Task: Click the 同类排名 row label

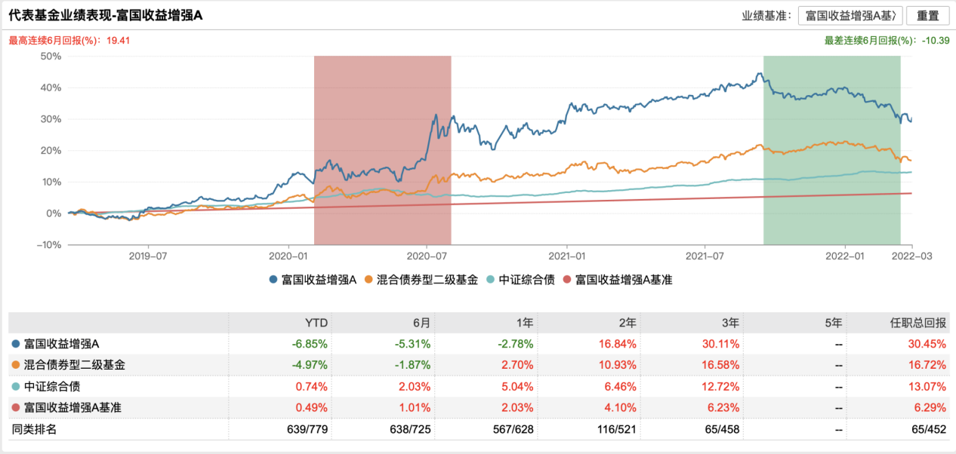Action: (33, 429)
